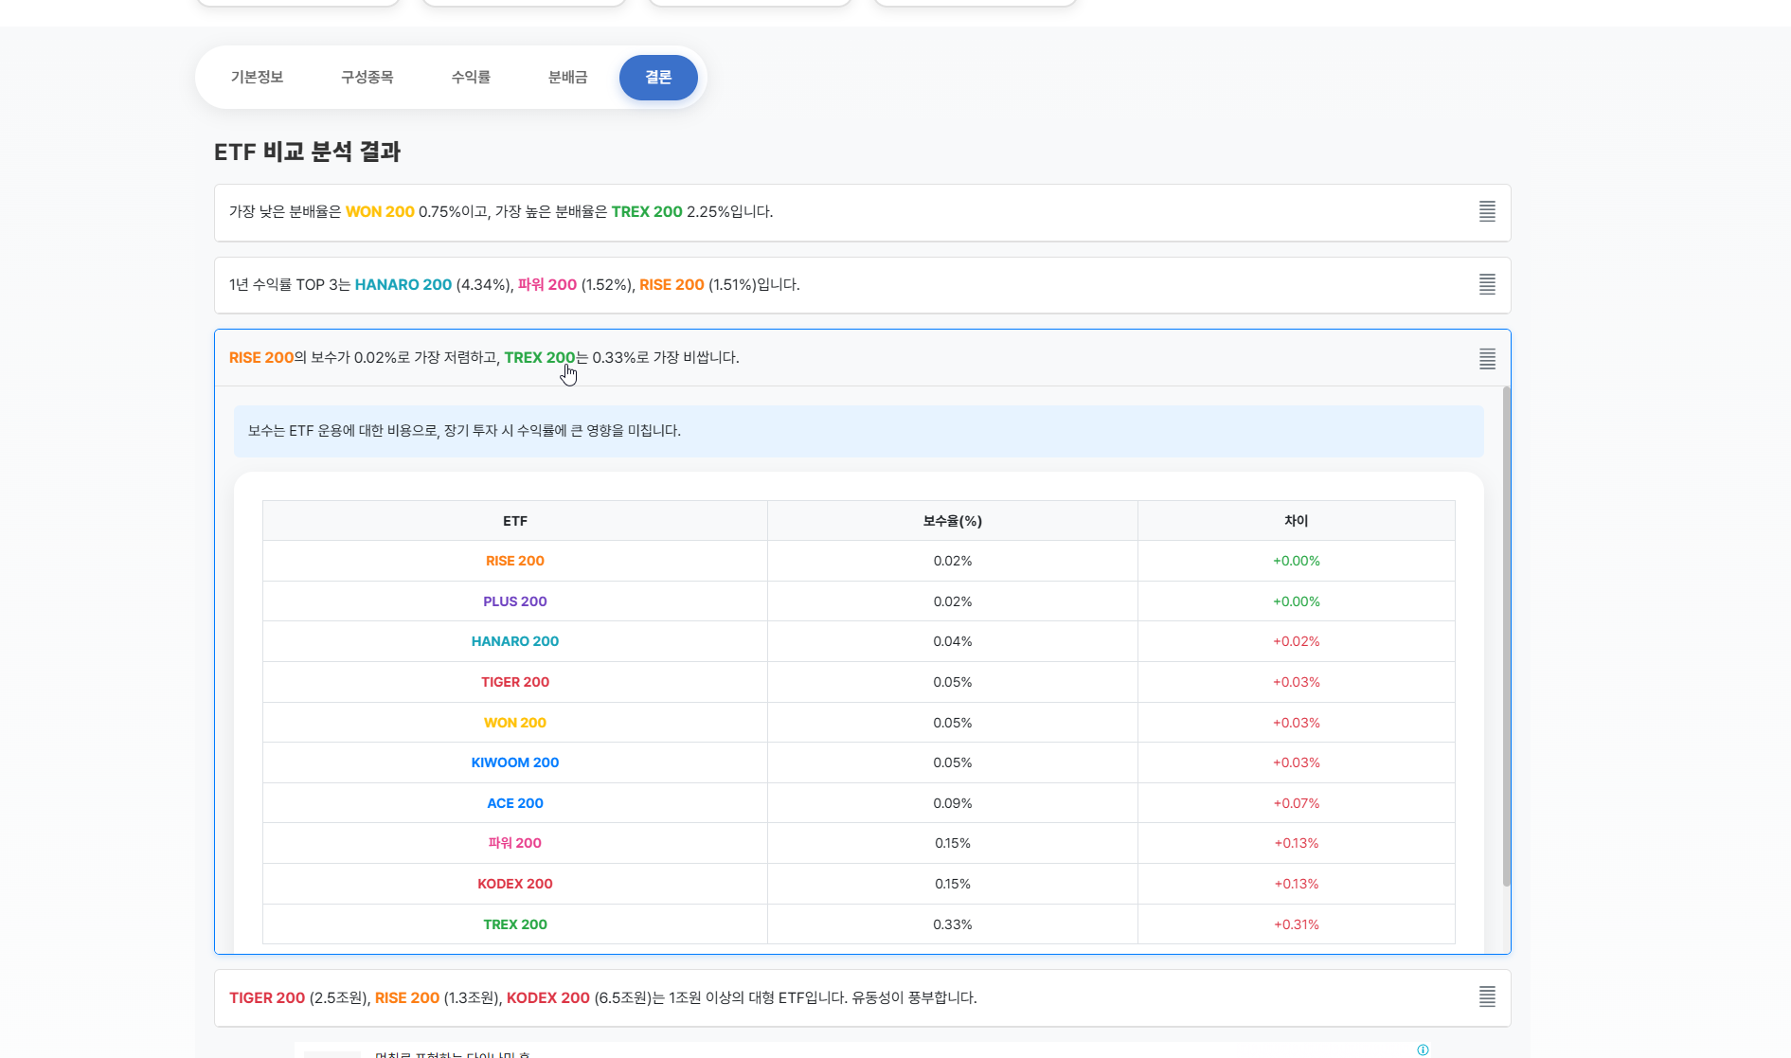Open the 기본정보 tab
1791x1058 pixels.
257,78
